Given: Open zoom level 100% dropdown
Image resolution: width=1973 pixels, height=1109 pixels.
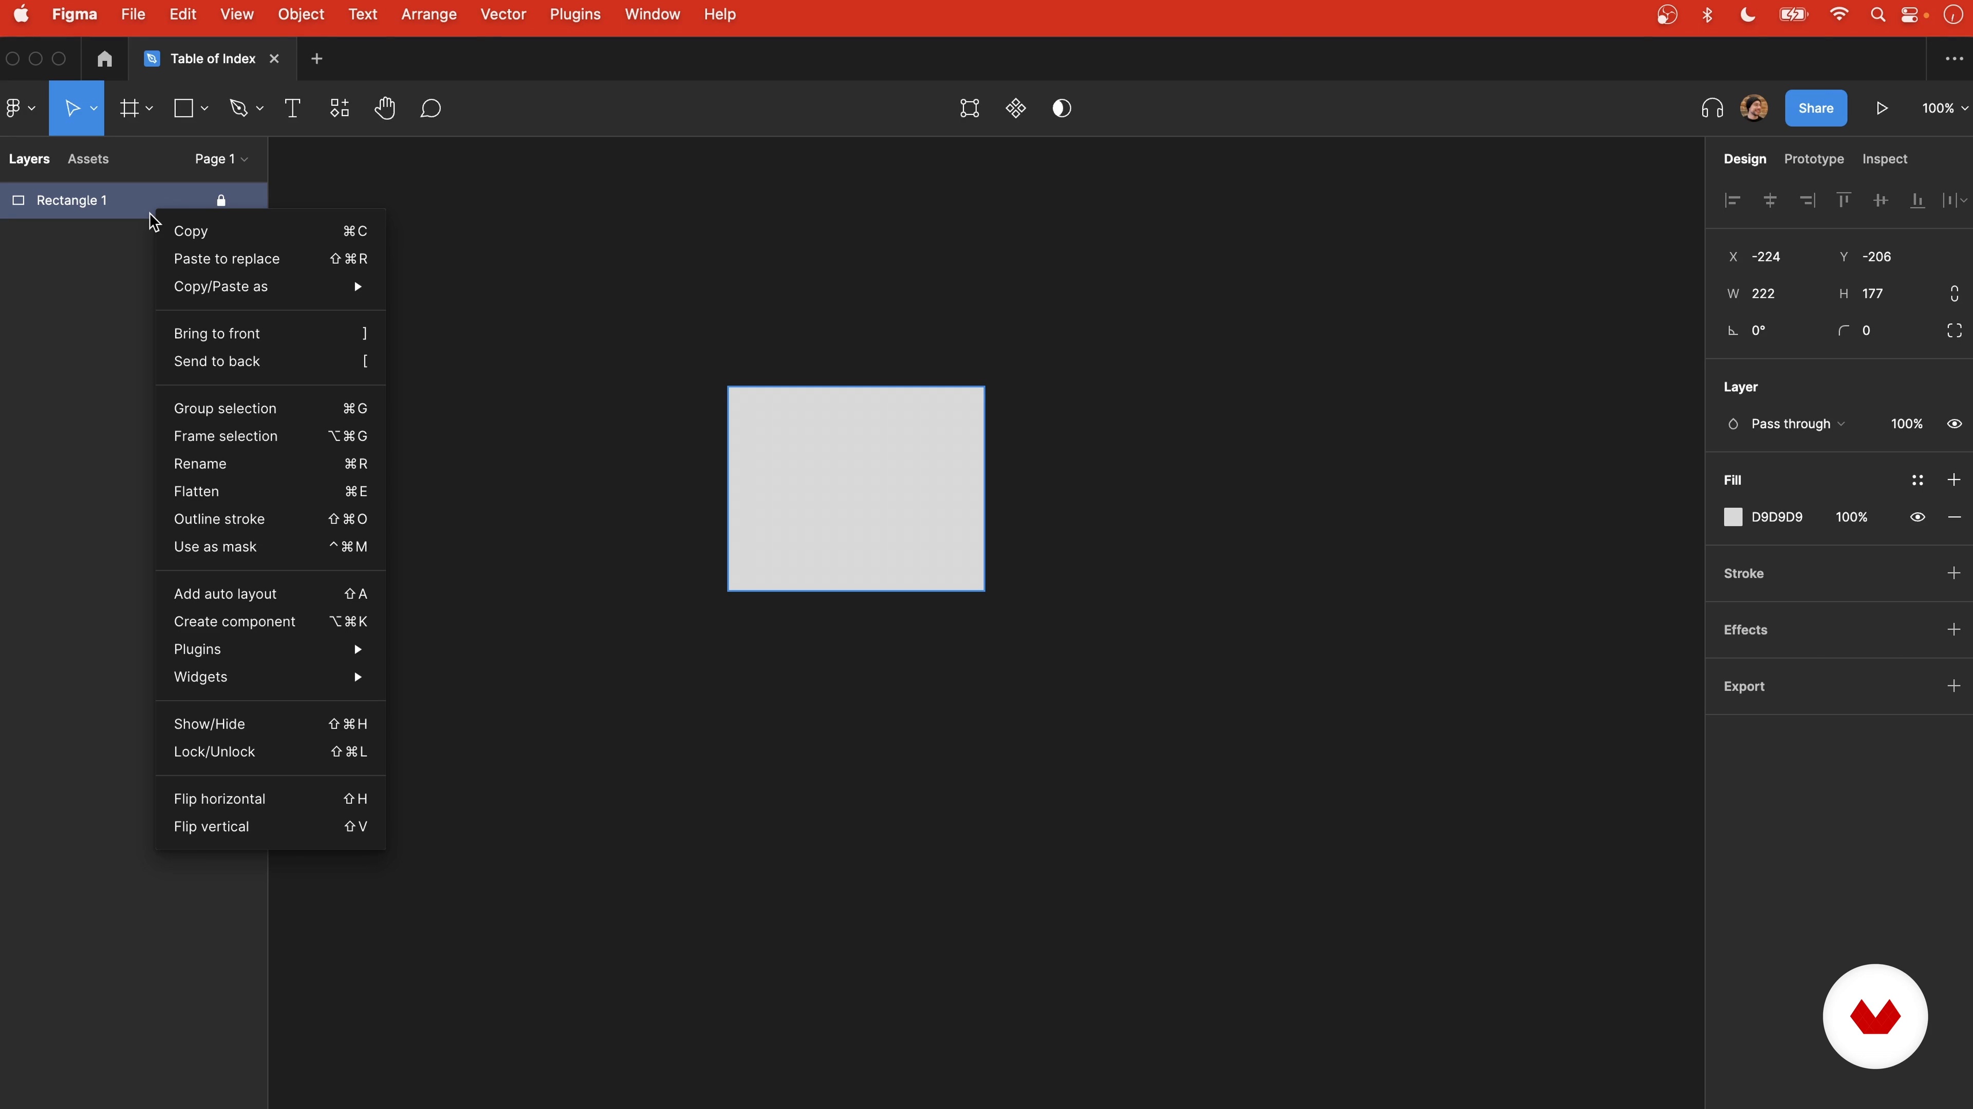Looking at the screenshot, I should pyautogui.click(x=1945, y=108).
